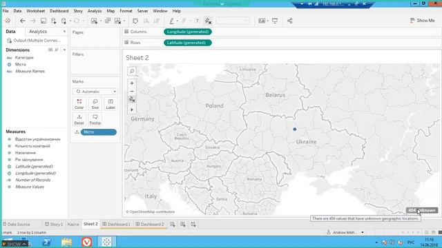Viewport: 442px width, 248px height.
Task: Open the Fit view dropdown in toolbar
Action: (x=233, y=21)
